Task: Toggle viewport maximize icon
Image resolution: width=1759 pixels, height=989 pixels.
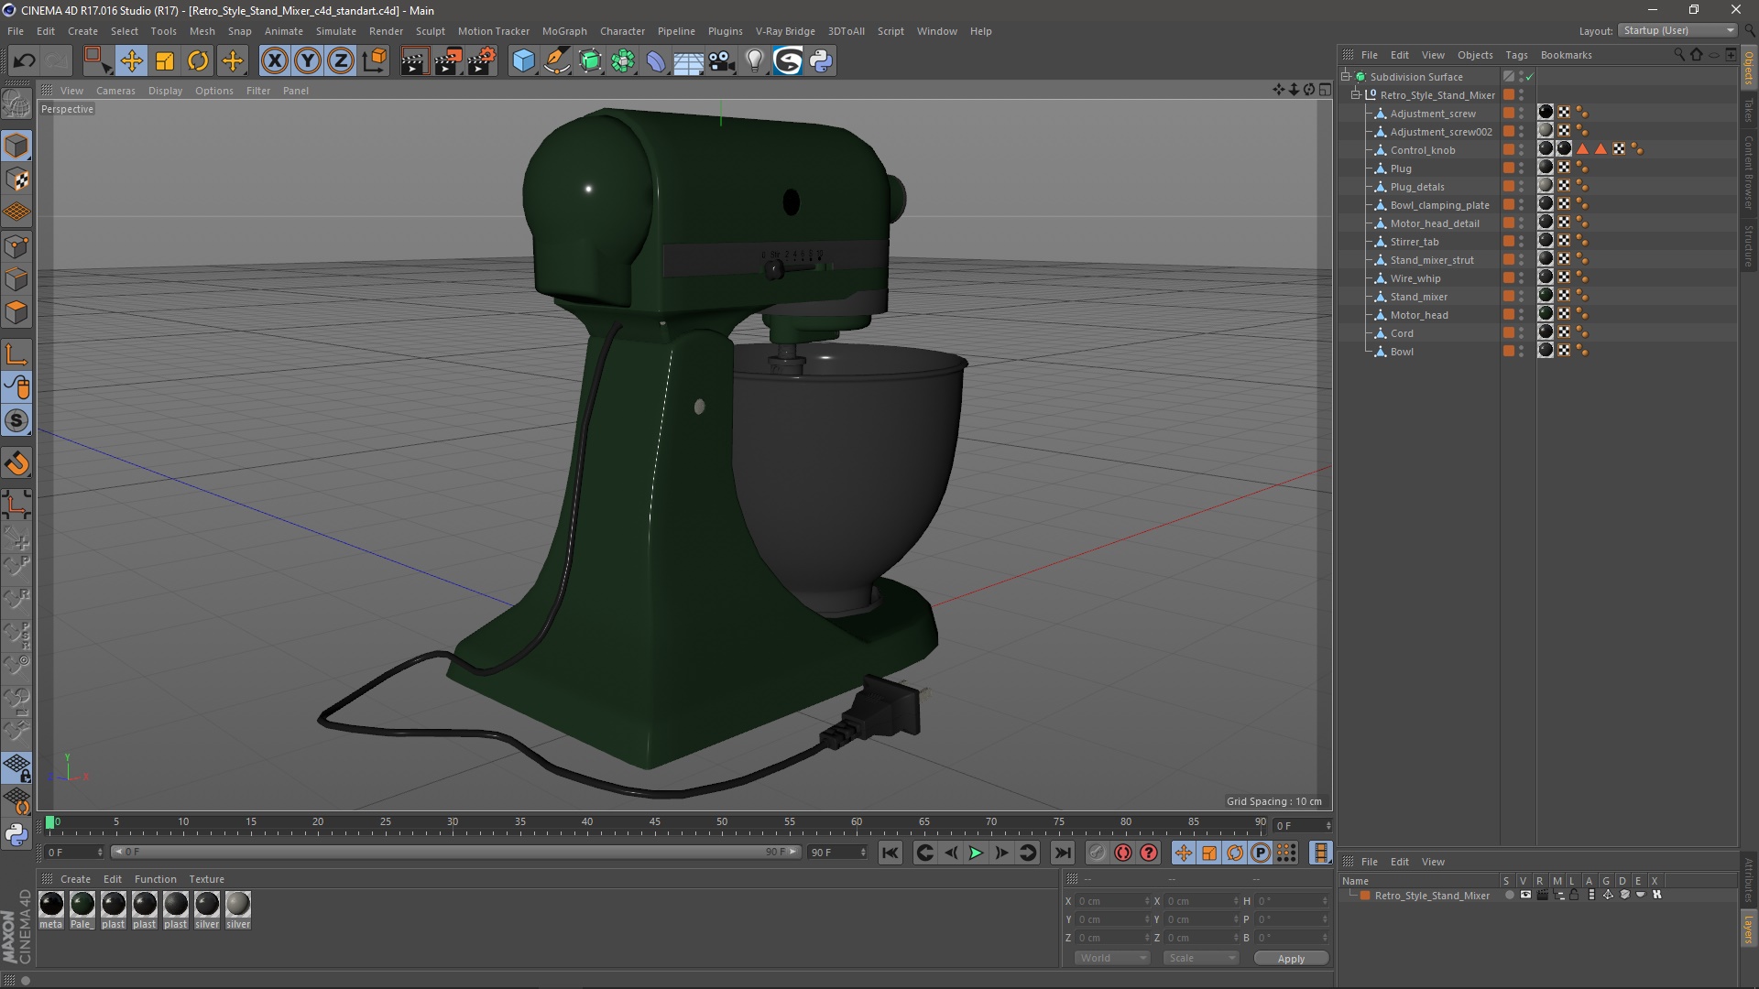Action: pos(1325,90)
